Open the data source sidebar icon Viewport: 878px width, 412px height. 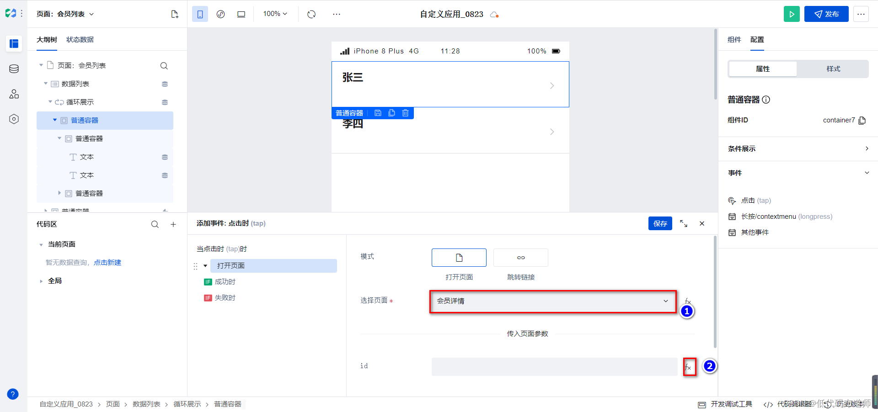coord(14,69)
